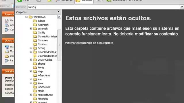Image resolution: width=184 pixels, height=103 pixels.
Task: Click the folder tree vertical scrollbar thumb
Action: coord(59,45)
